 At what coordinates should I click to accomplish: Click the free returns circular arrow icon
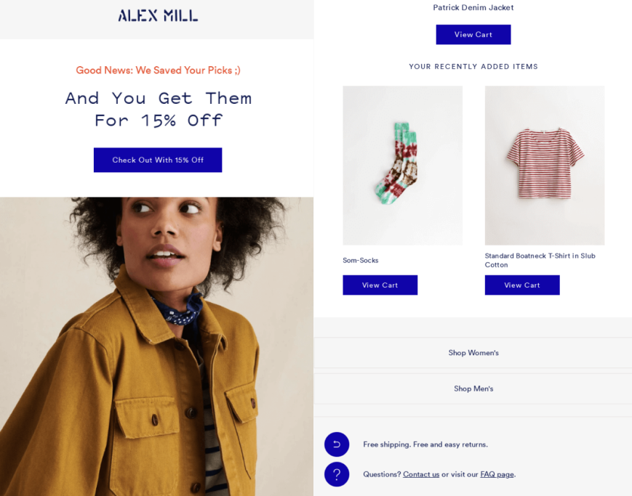coord(337,444)
